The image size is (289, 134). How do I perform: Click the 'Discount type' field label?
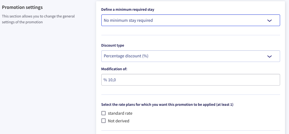[x=113, y=45]
